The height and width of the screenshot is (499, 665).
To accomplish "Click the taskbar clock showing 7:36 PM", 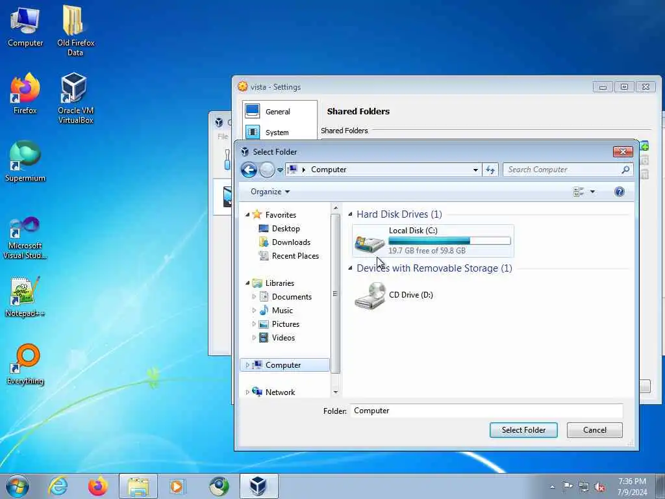I will [x=632, y=487].
